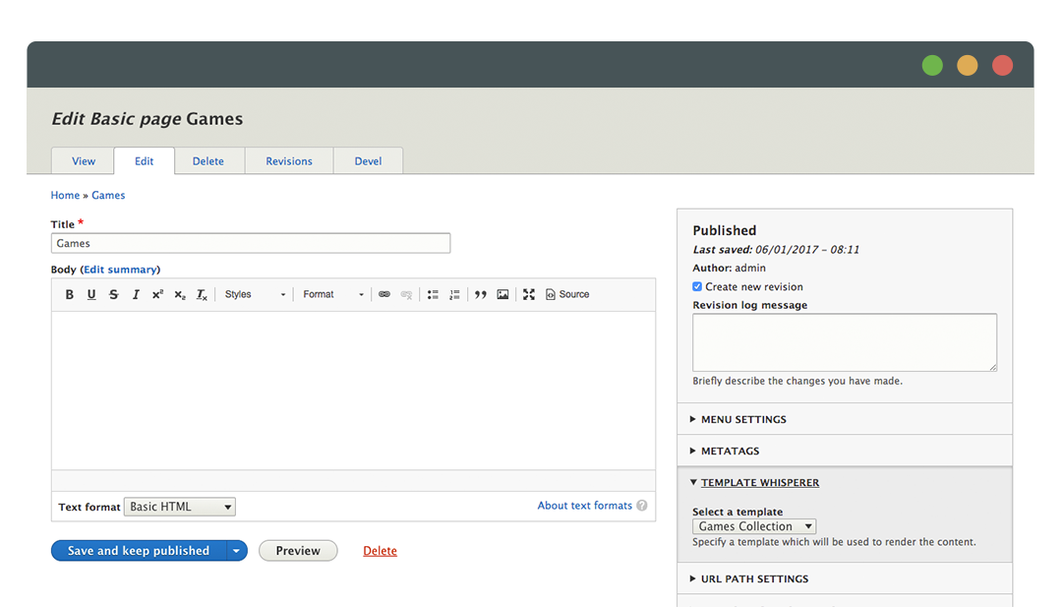Switch the editor to Source view
The width and height of the screenshot is (1062, 607).
(x=566, y=294)
